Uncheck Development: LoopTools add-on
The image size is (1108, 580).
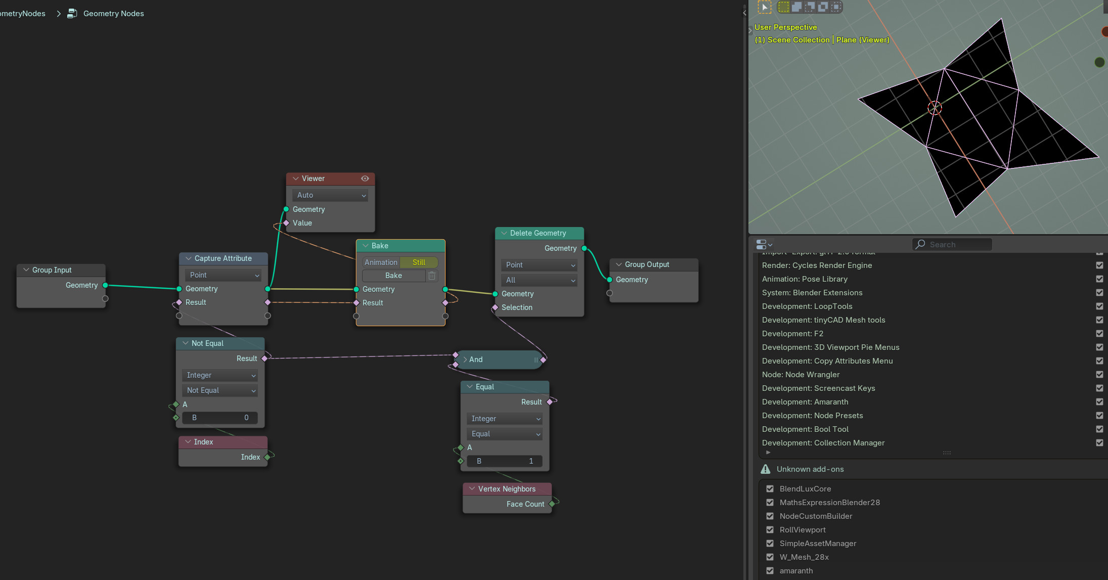(1099, 306)
